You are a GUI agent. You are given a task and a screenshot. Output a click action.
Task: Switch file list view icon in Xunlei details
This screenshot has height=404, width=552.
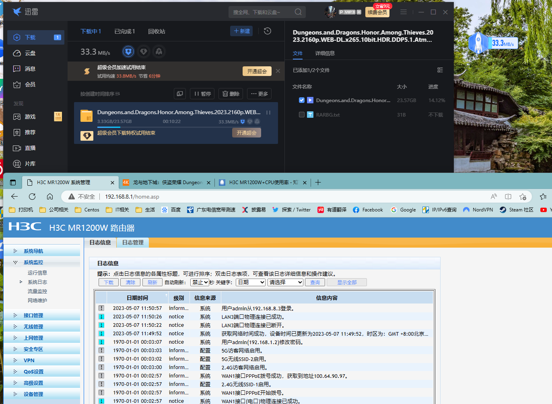pos(440,70)
